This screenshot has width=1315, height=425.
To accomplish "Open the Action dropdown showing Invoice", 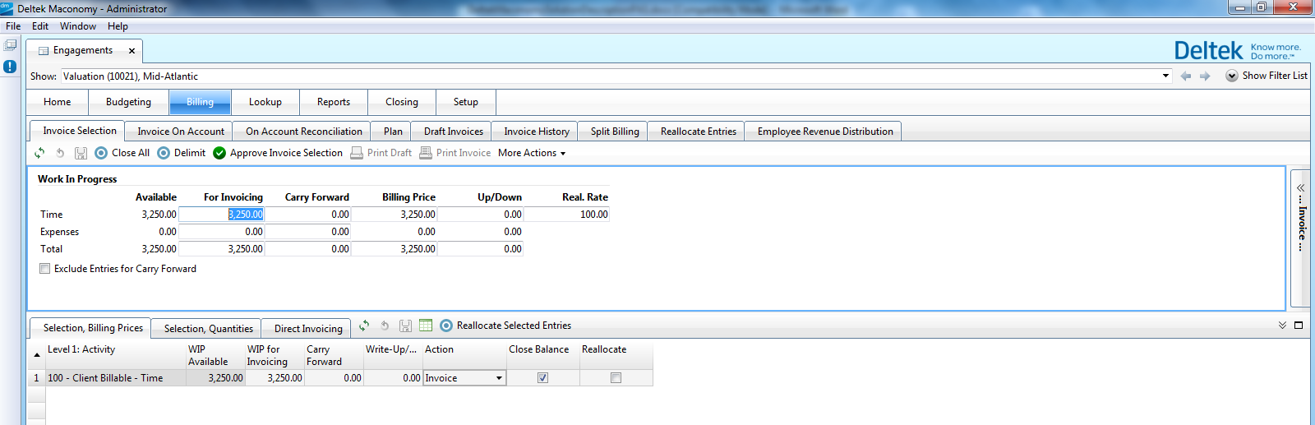I will click(498, 378).
